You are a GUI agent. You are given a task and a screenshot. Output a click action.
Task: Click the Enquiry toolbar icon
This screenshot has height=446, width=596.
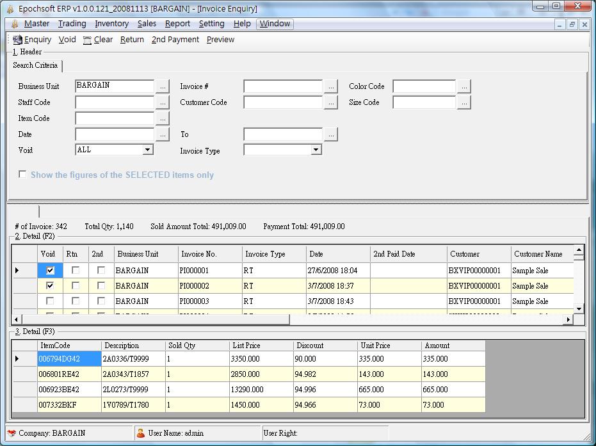(x=18, y=40)
